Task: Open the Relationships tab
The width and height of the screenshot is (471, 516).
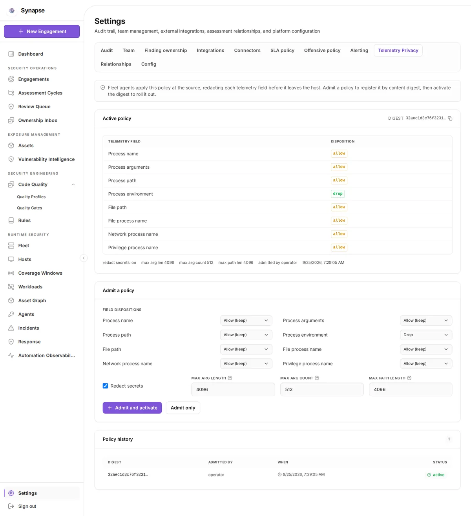Action: tap(116, 64)
